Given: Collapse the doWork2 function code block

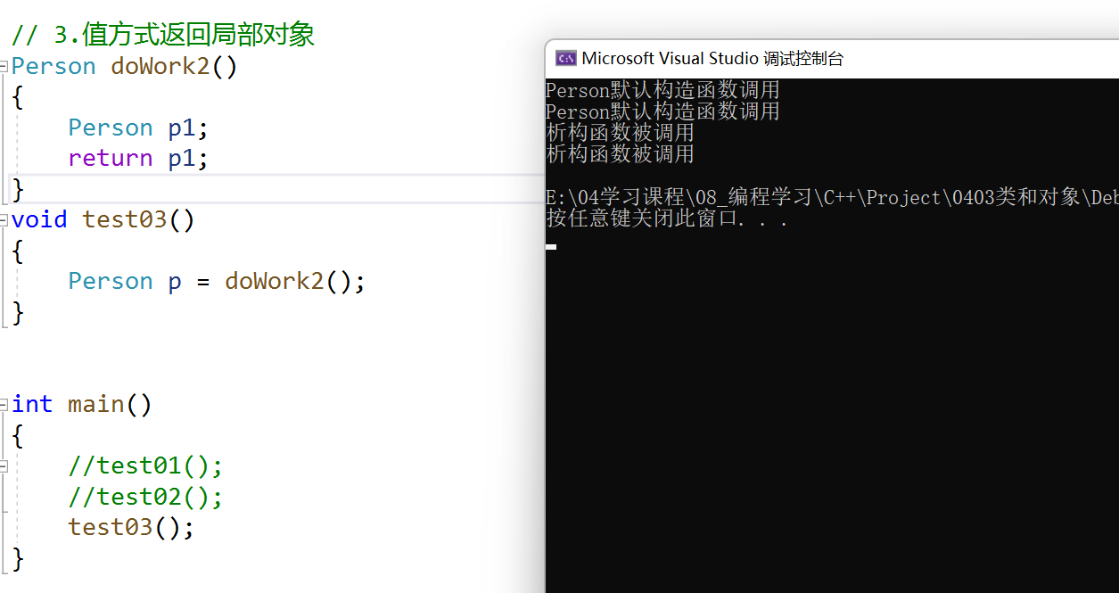Looking at the screenshot, I should (4, 67).
